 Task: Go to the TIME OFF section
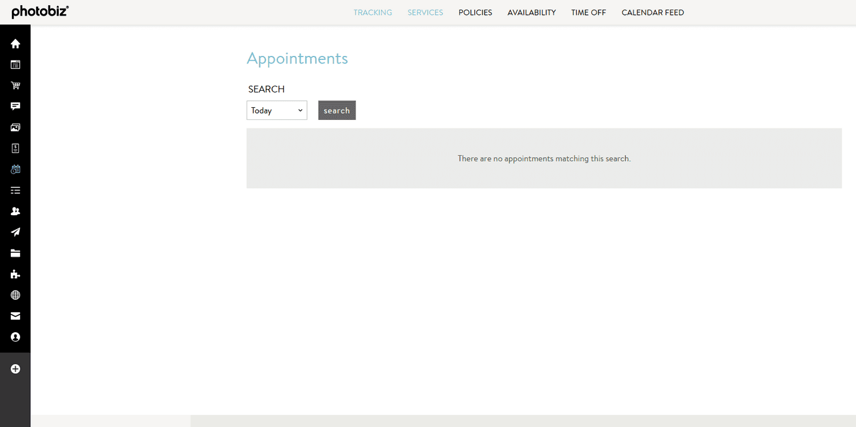(588, 12)
